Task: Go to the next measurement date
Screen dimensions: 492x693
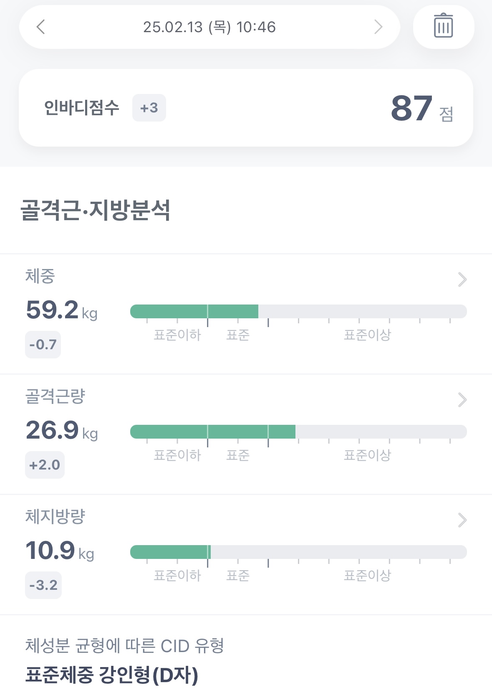Action: coord(378,27)
